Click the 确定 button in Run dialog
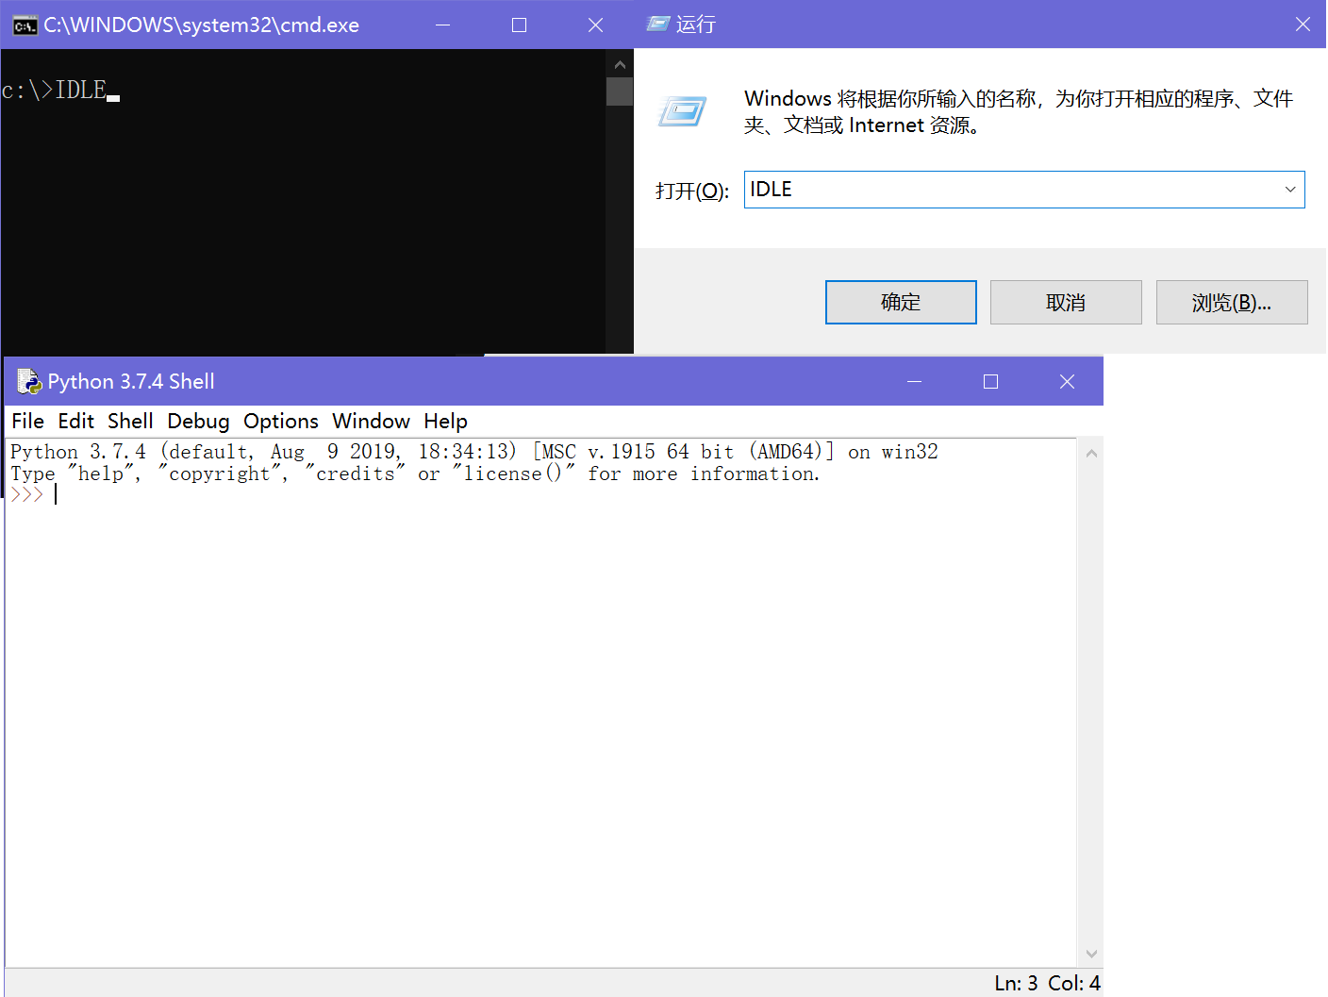Viewport: 1328px width, 997px height. (x=901, y=302)
